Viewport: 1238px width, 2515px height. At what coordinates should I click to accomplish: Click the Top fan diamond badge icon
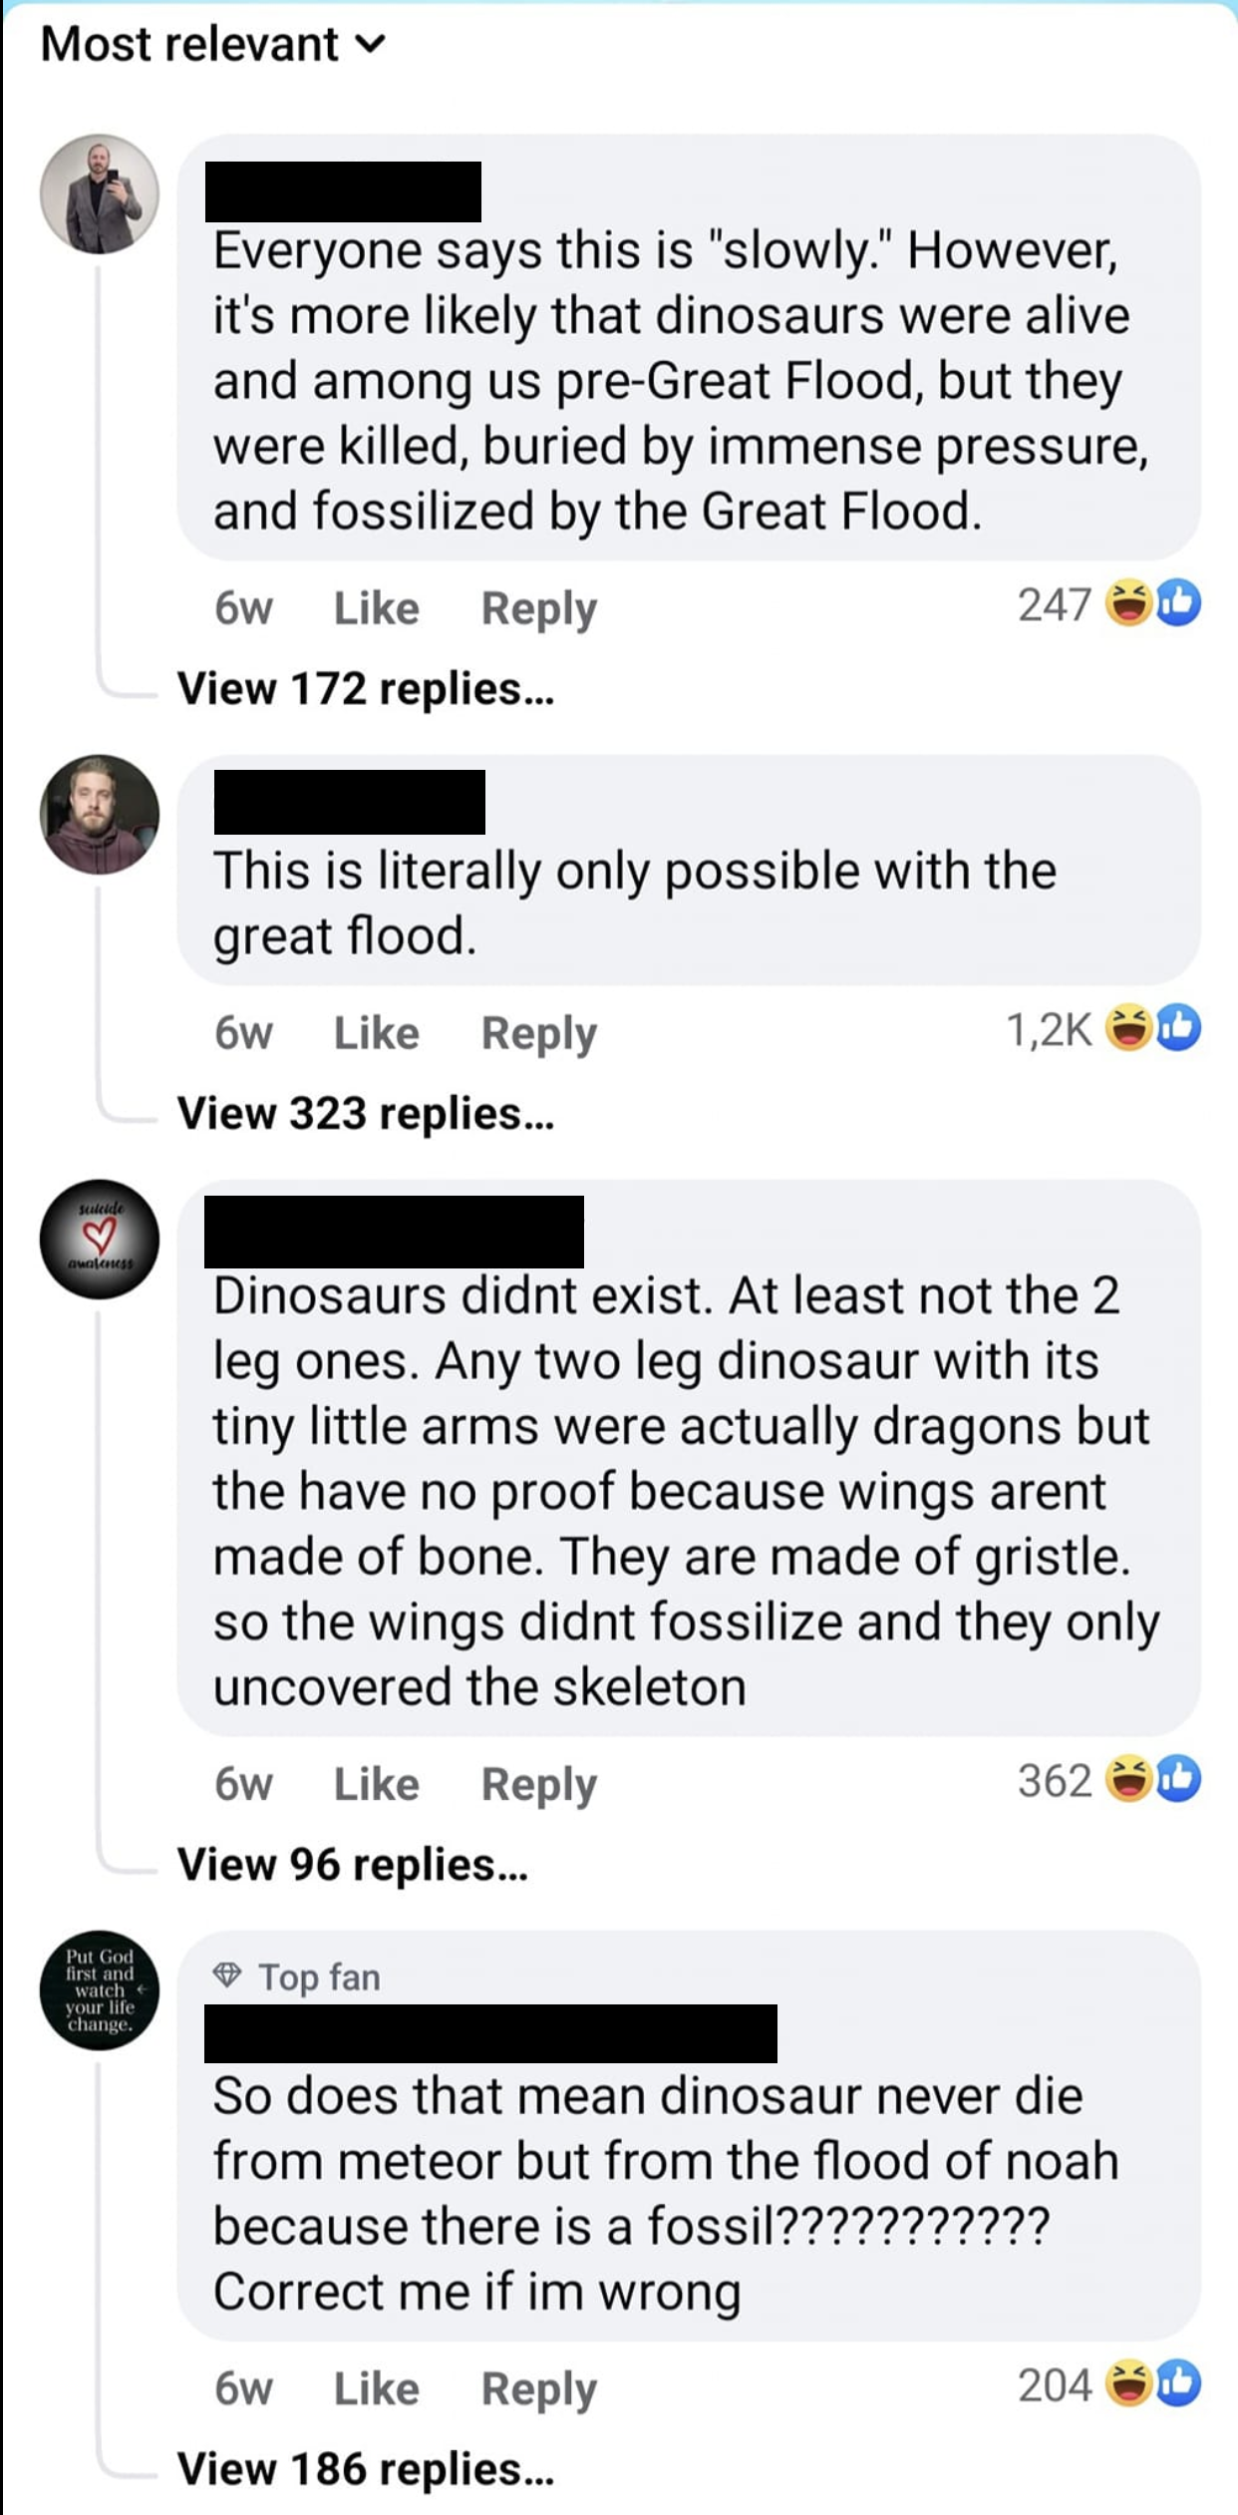click(227, 1974)
